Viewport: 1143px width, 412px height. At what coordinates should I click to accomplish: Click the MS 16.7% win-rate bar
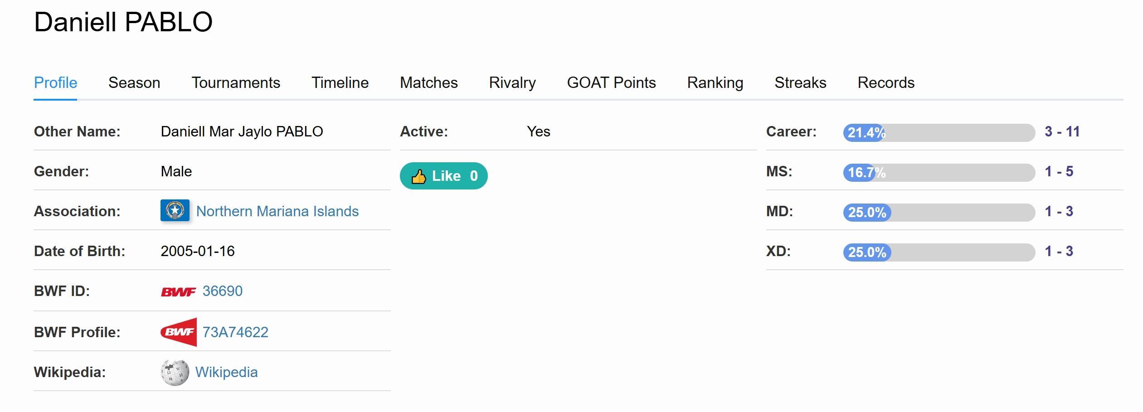coord(939,172)
